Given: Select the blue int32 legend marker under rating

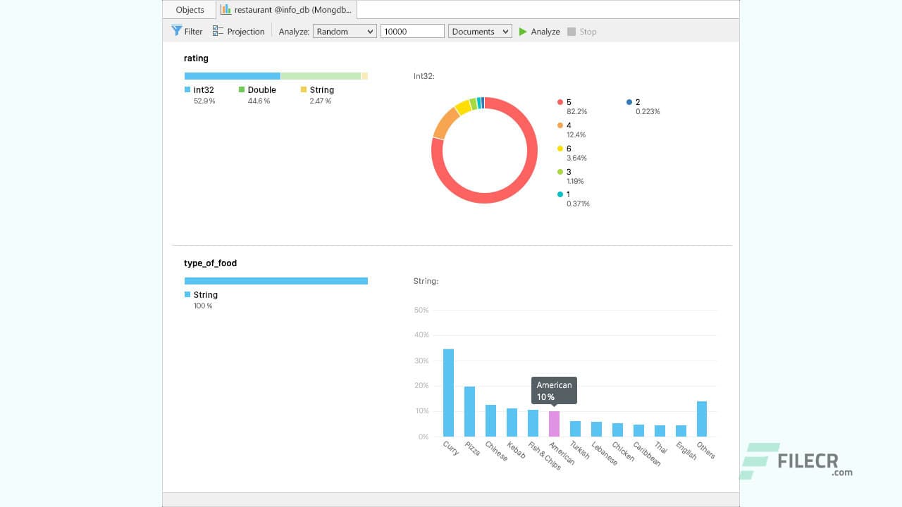Looking at the screenshot, I should tap(186, 90).
